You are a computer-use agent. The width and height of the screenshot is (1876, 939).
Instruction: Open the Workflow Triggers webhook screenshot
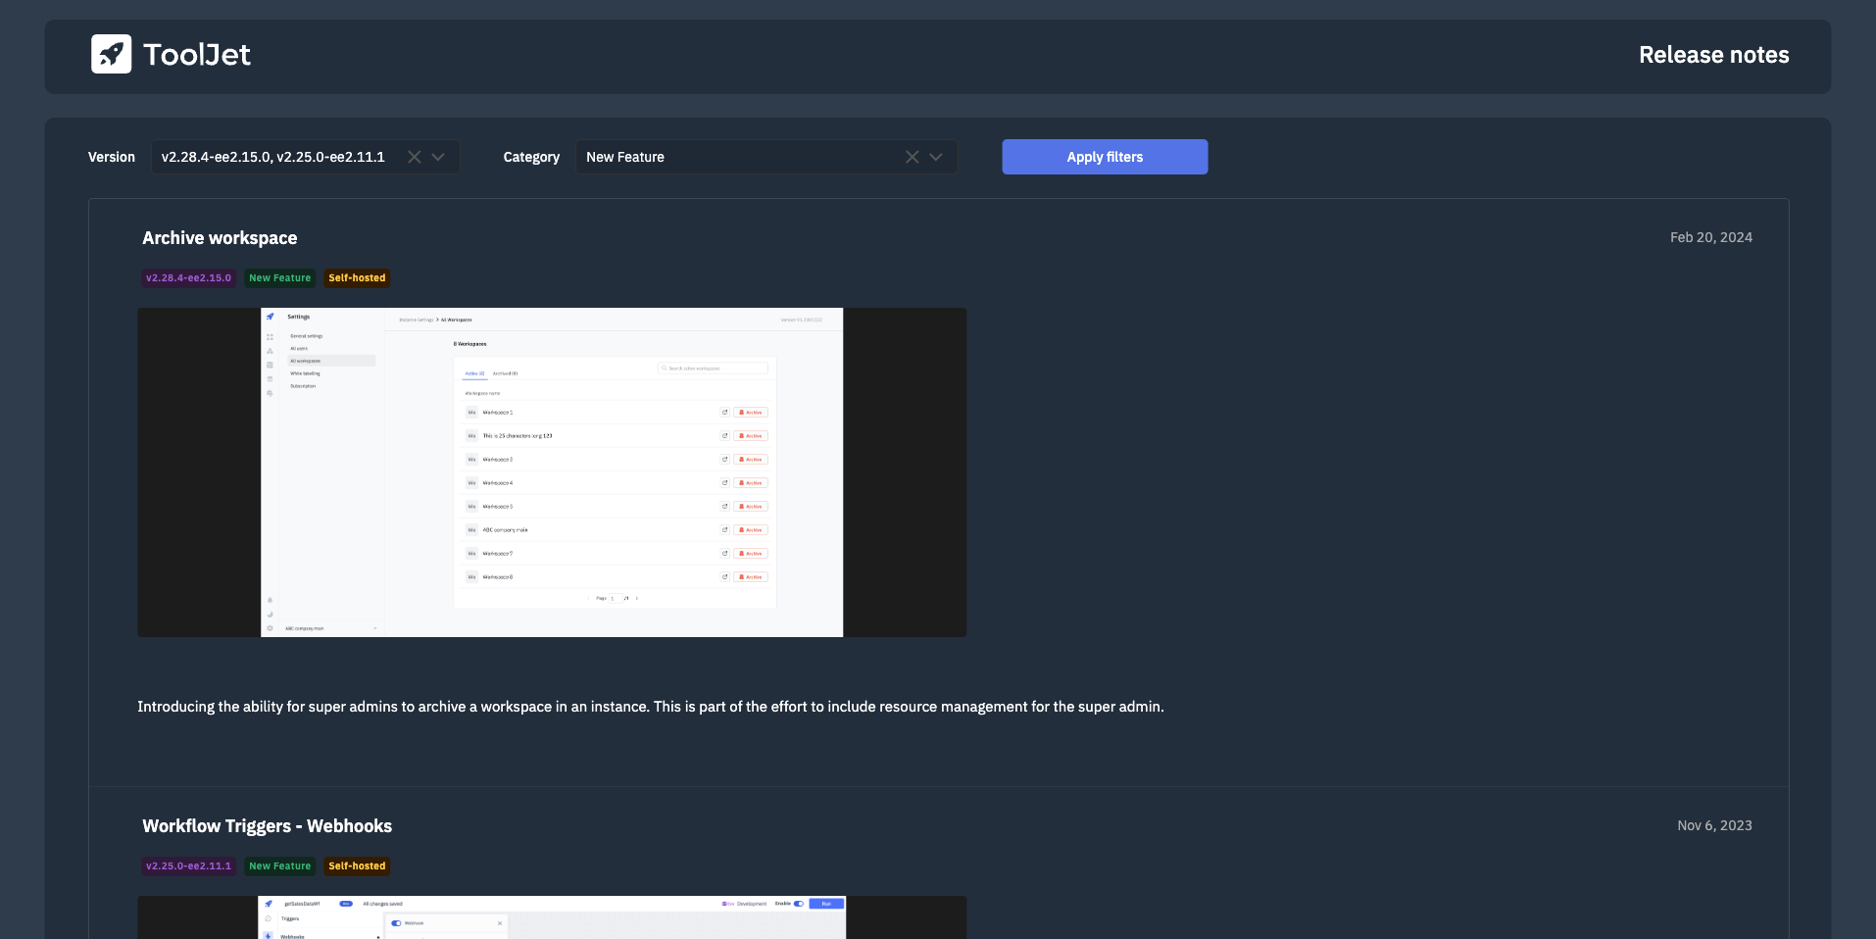tap(552, 917)
